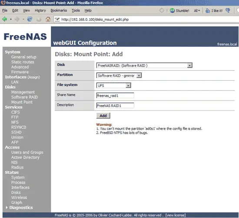Viewport: 239px width, 218px height.
Task: Open General setup in sidebar
Action: (x=23, y=57)
